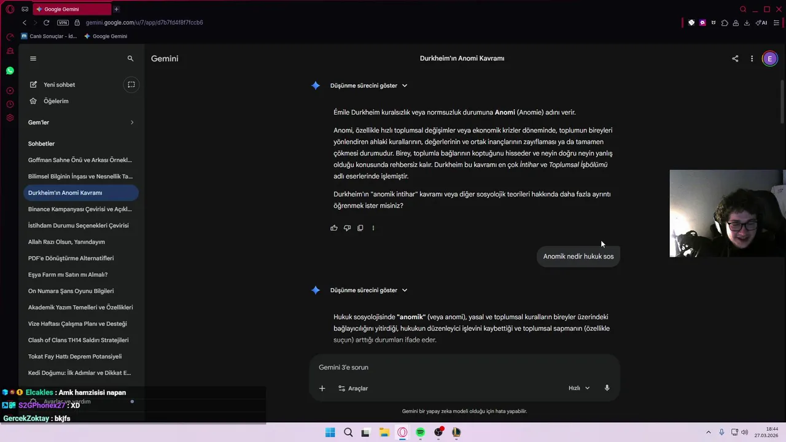Start a new chat with Yeni sohbet

[60, 85]
